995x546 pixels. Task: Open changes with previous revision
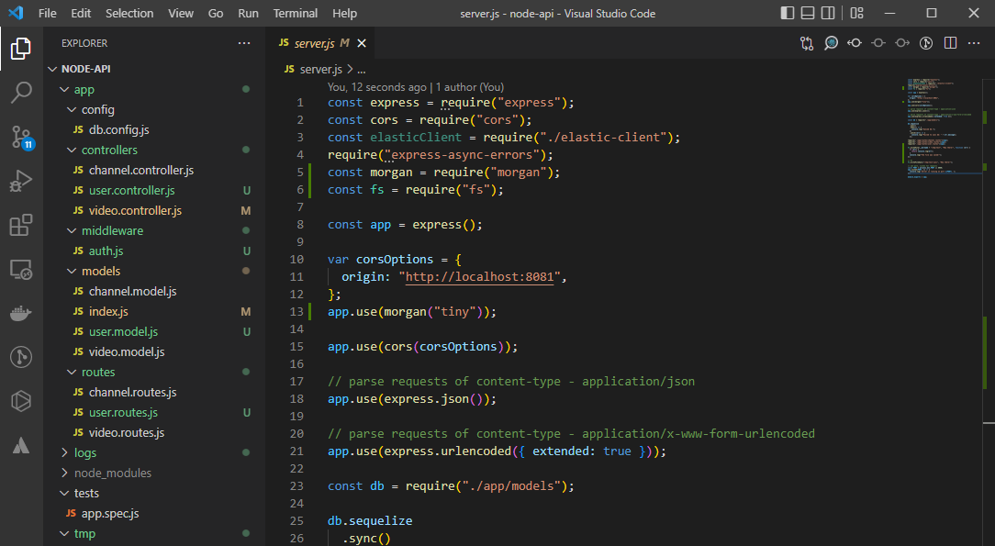[855, 43]
